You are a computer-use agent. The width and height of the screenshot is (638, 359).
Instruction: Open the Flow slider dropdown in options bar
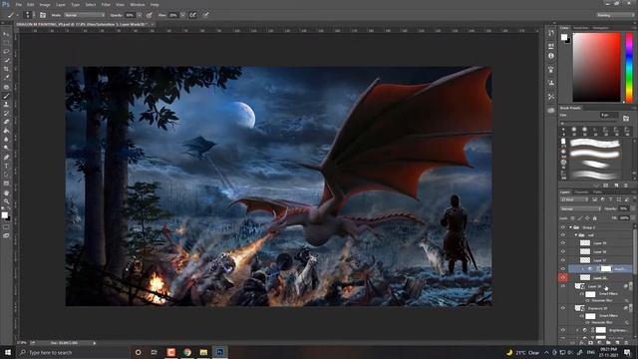tap(182, 15)
